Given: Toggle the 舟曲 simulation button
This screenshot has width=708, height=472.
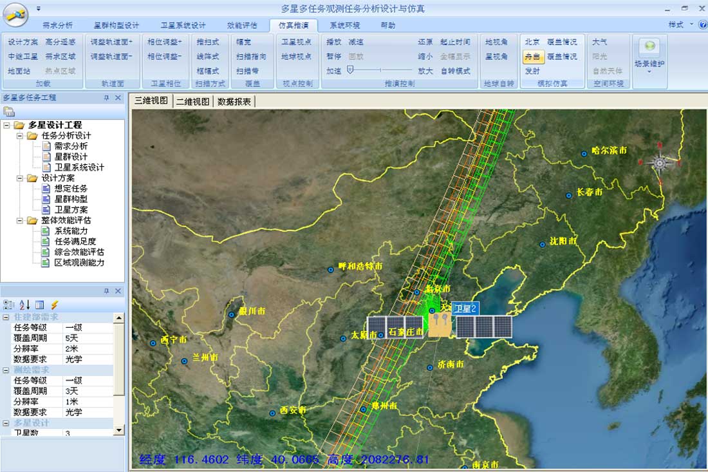Looking at the screenshot, I should coord(533,57).
